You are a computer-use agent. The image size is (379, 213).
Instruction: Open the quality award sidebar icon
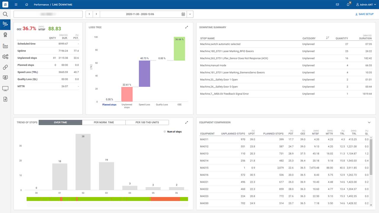[x=5, y=35]
